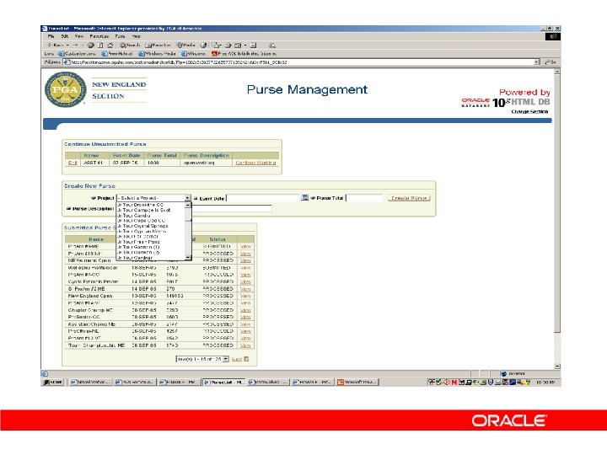The image size is (607, 455).
Task: Switch to the Microsoft PowerPoint taskbar item
Action: [357, 383]
